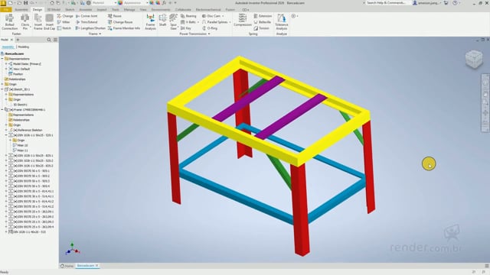Switch to the Assemble ribbon tab
The height and width of the screenshot is (275, 490).
tap(21, 10)
